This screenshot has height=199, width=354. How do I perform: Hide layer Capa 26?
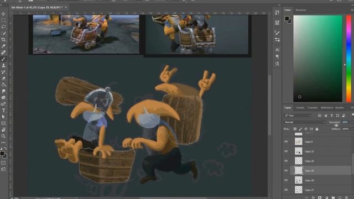point(286,161)
